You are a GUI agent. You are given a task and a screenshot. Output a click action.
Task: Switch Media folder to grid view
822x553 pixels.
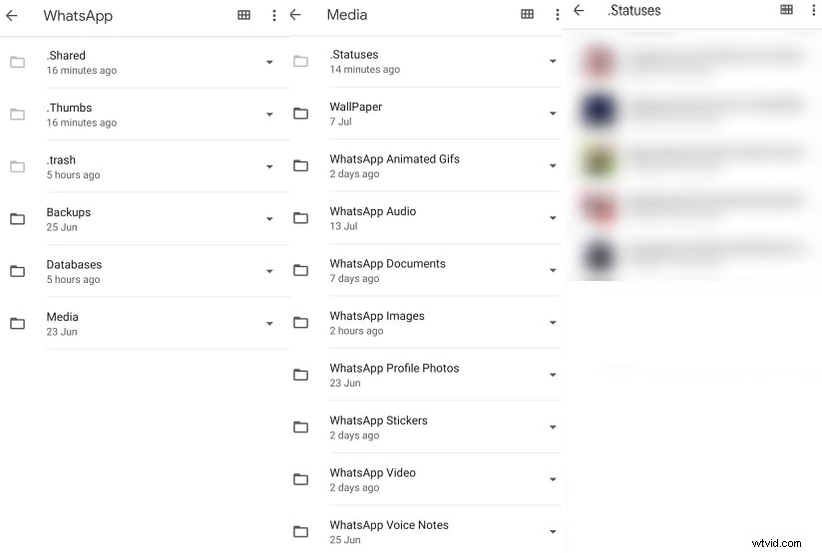click(x=528, y=14)
